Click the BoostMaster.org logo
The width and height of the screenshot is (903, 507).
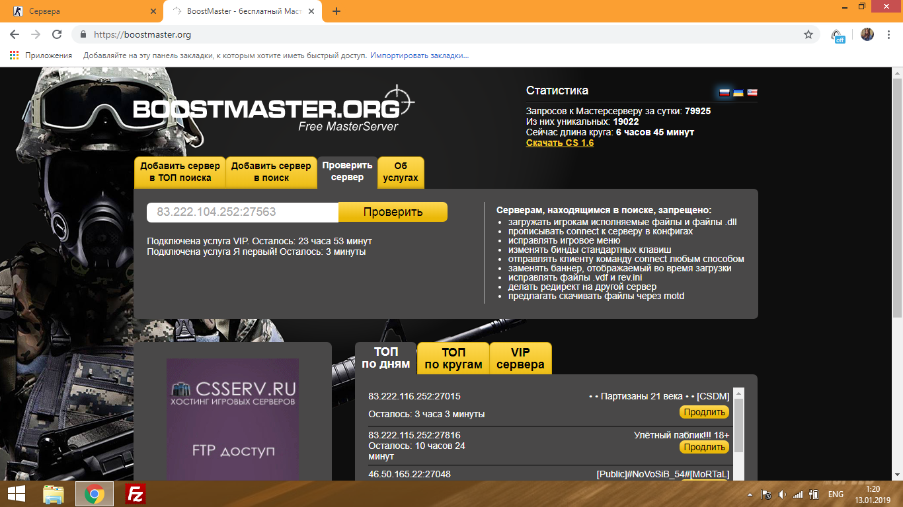[274, 109]
